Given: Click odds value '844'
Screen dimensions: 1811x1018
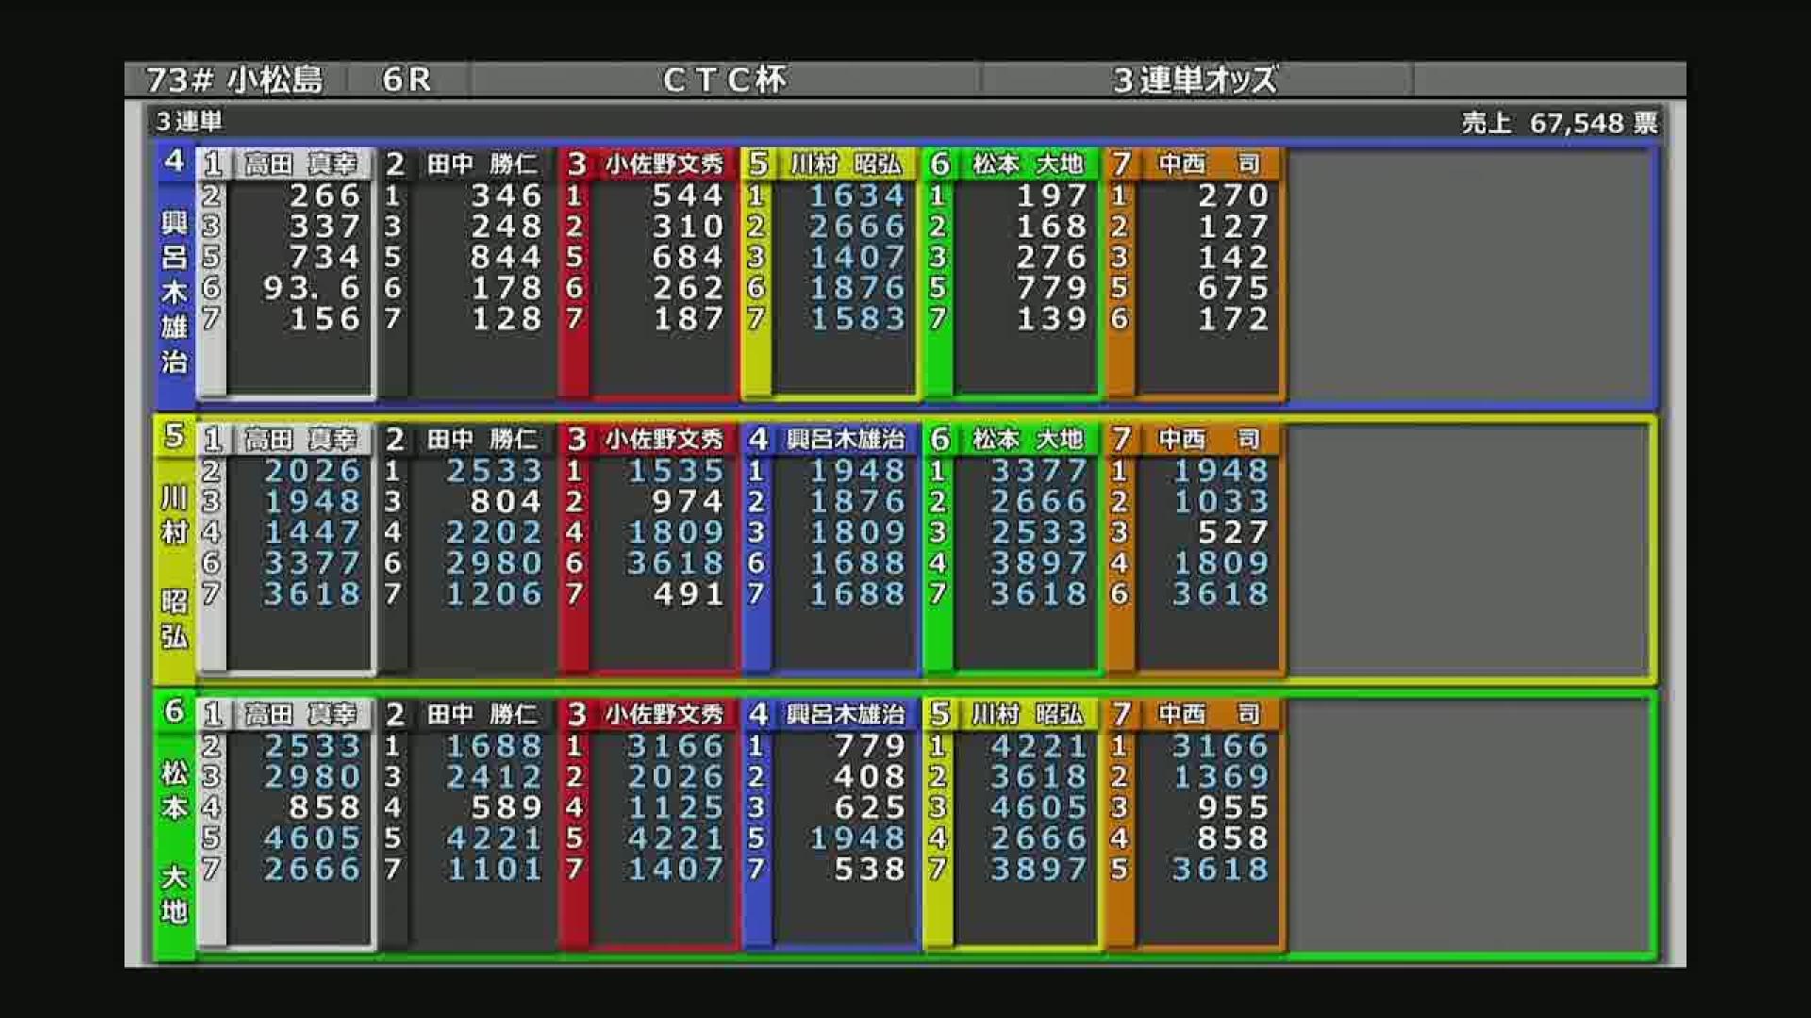Looking at the screenshot, I should click(x=507, y=257).
